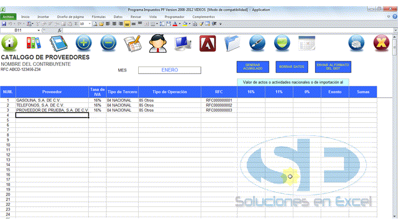Open the calendar icon
Image resolution: width=398 pixels, height=224 pixels.
tap(306, 43)
